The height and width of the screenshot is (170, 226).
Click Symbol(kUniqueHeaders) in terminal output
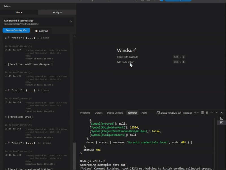pos(108,135)
